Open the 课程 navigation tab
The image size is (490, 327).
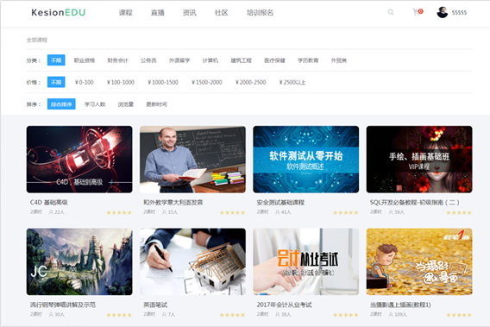coord(126,12)
